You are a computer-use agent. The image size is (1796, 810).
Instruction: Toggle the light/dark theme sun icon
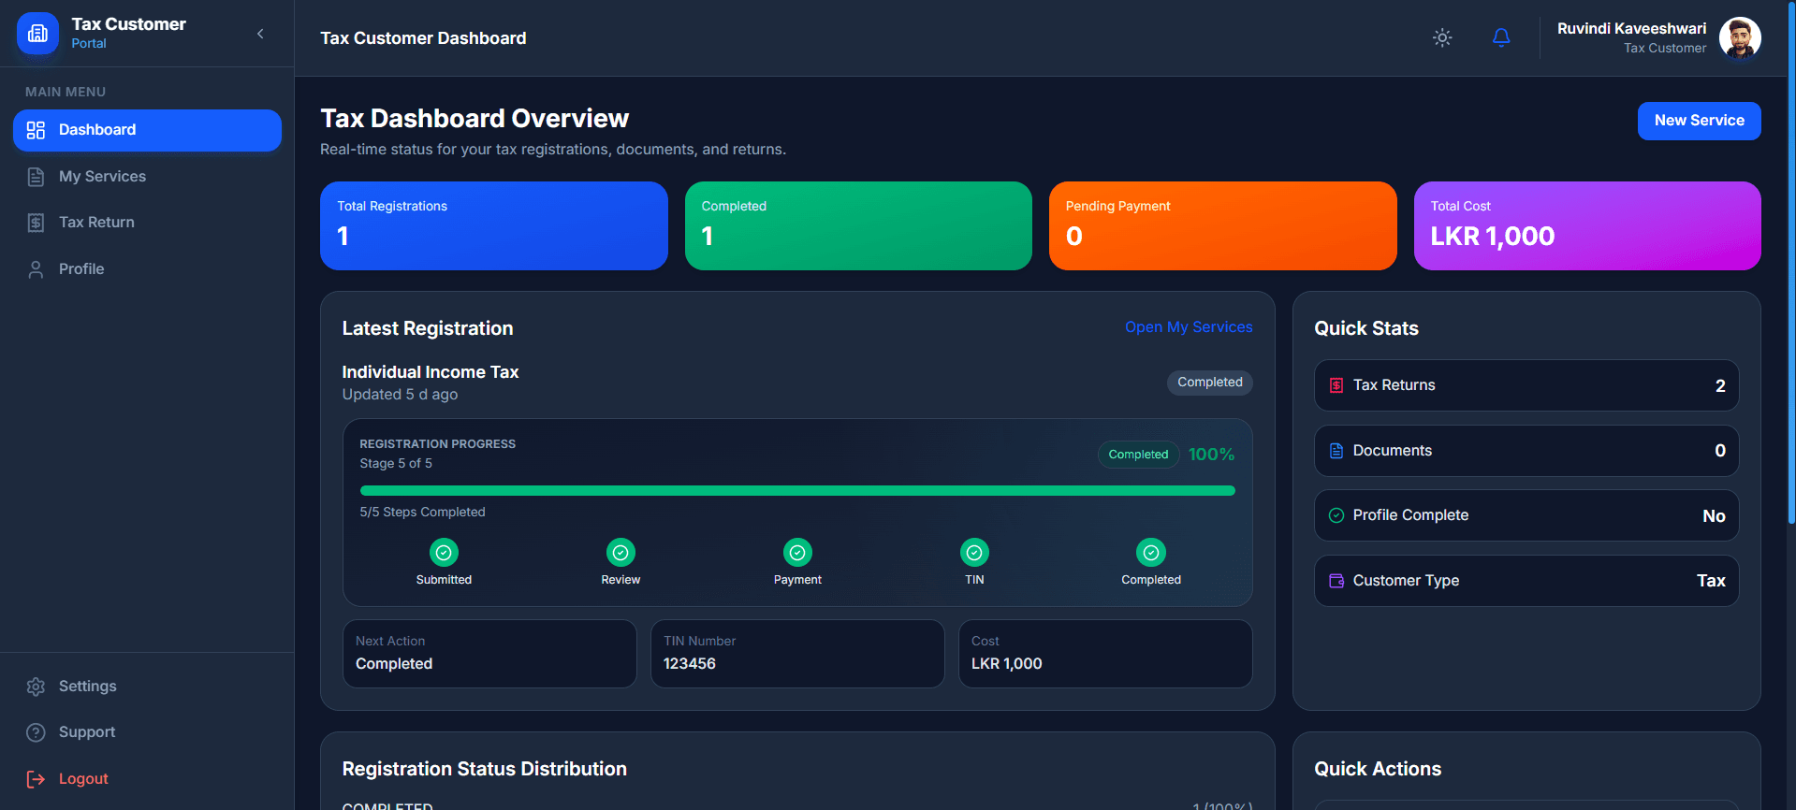pyautogui.click(x=1442, y=37)
